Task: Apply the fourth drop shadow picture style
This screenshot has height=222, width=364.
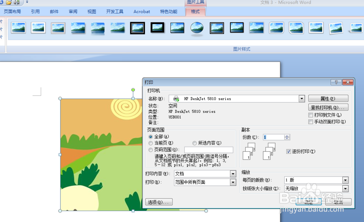Action: 78,28
